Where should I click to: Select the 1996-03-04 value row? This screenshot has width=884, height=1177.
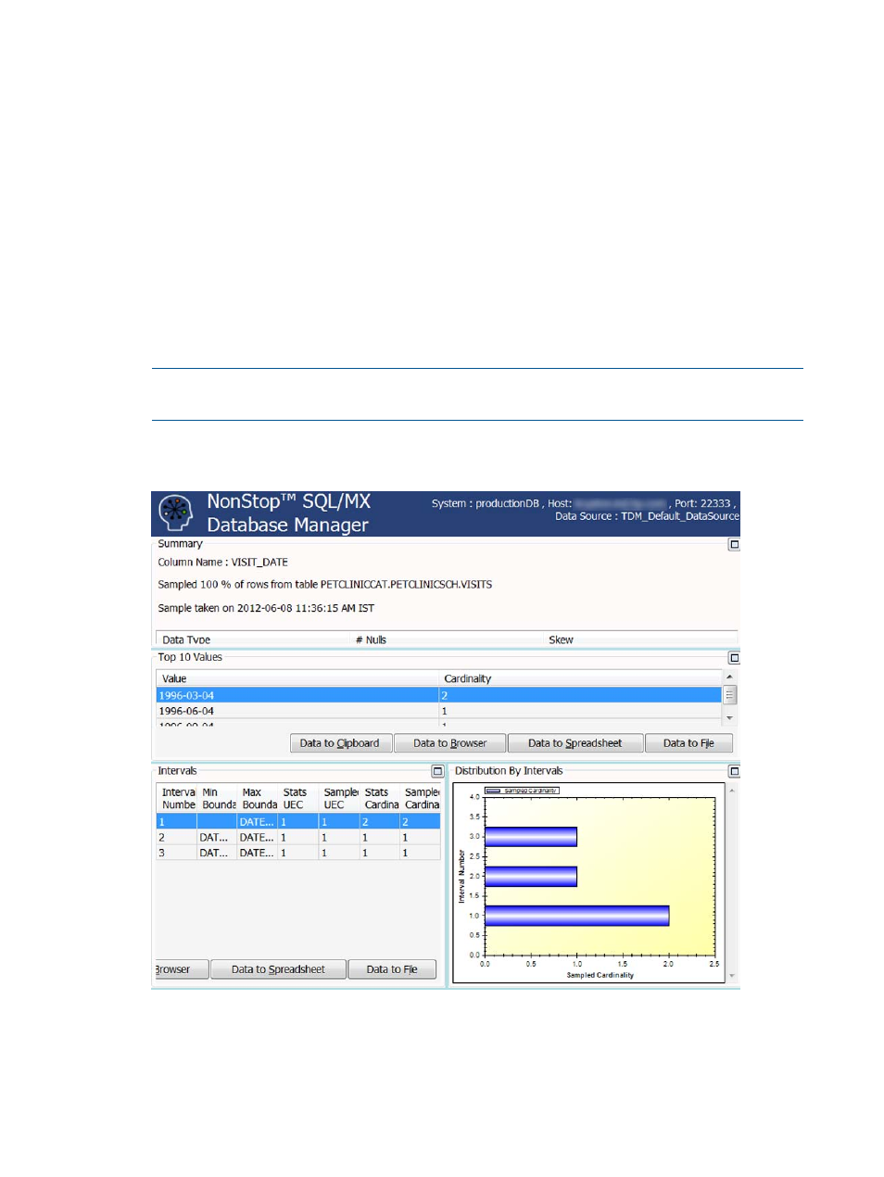(438, 695)
